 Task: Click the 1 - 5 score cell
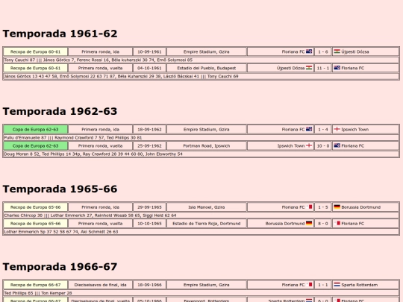(x=323, y=207)
